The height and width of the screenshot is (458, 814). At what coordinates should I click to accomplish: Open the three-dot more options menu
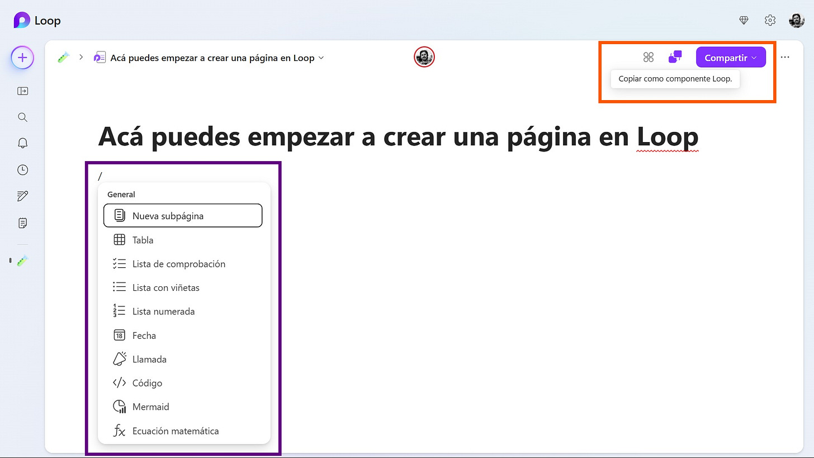[785, 58]
